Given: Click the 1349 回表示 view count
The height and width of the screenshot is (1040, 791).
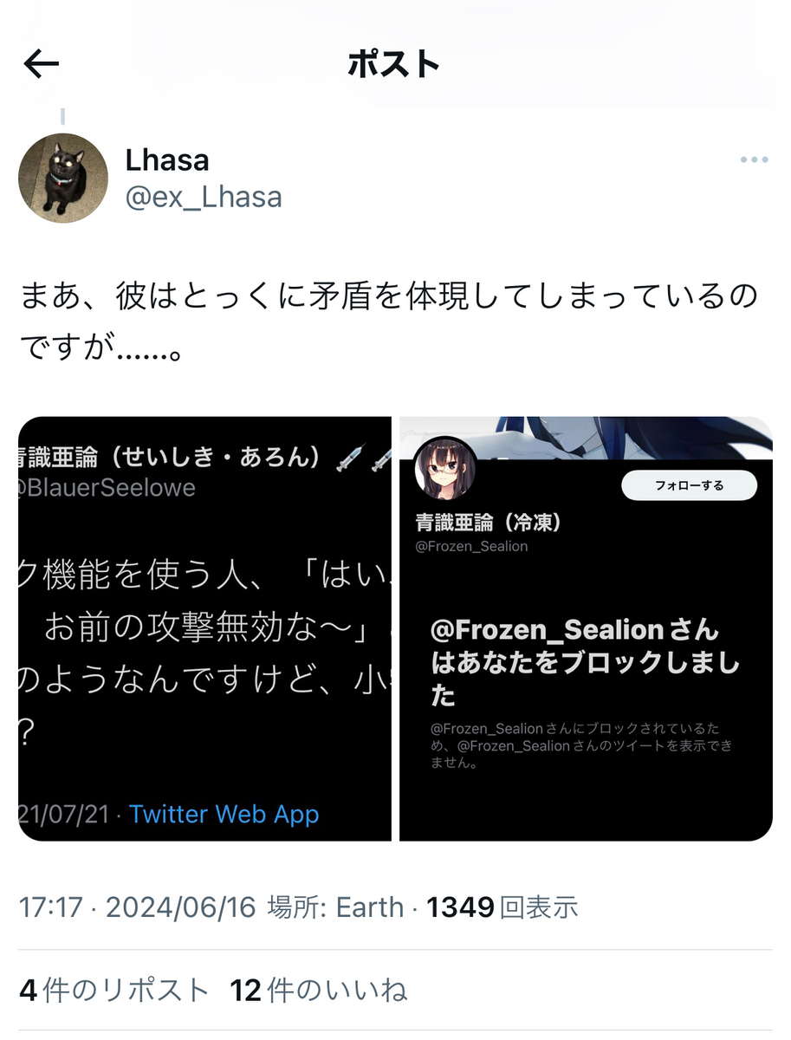Looking at the screenshot, I should (502, 907).
